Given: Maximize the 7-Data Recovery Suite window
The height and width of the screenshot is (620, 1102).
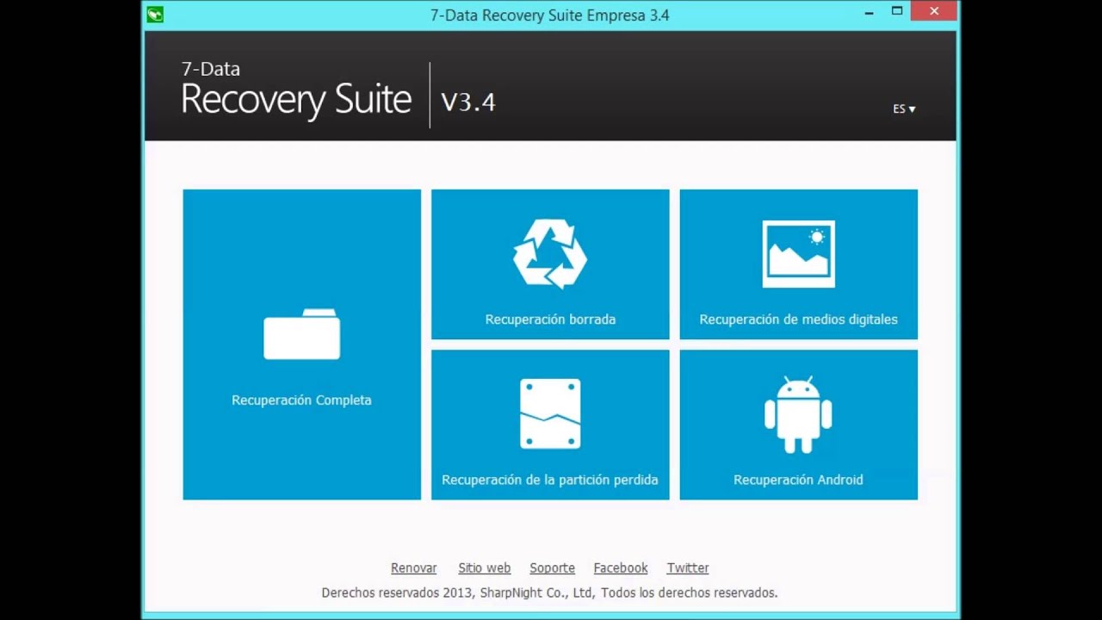Looking at the screenshot, I should click(897, 12).
